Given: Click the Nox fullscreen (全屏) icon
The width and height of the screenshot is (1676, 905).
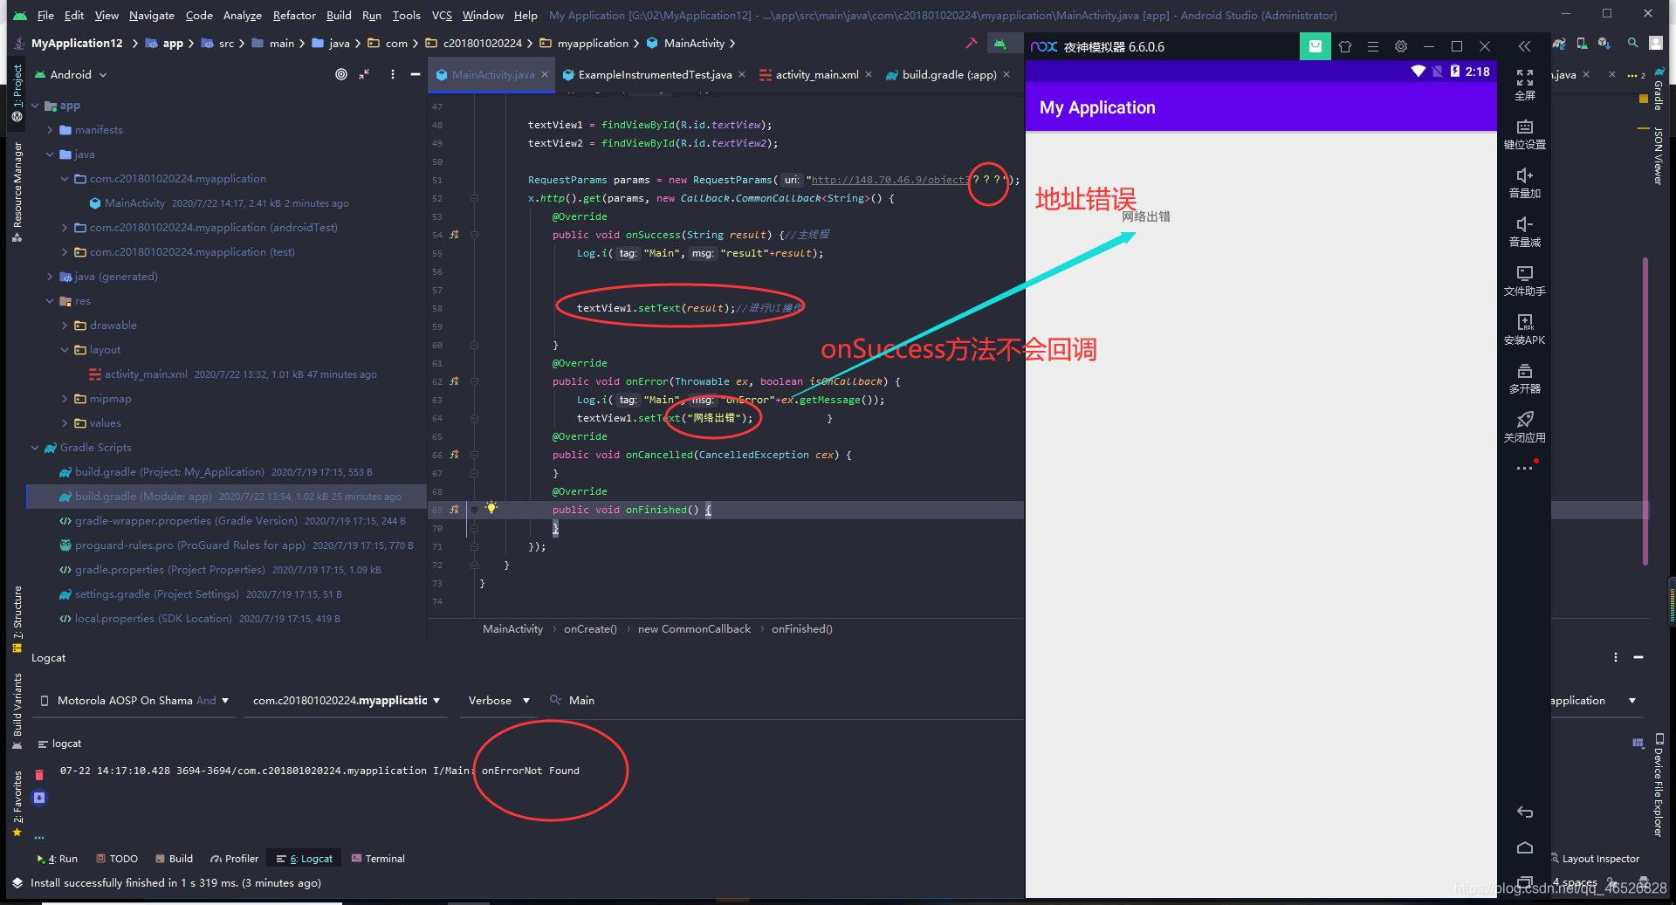Looking at the screenshot, I should point(1524,78).
